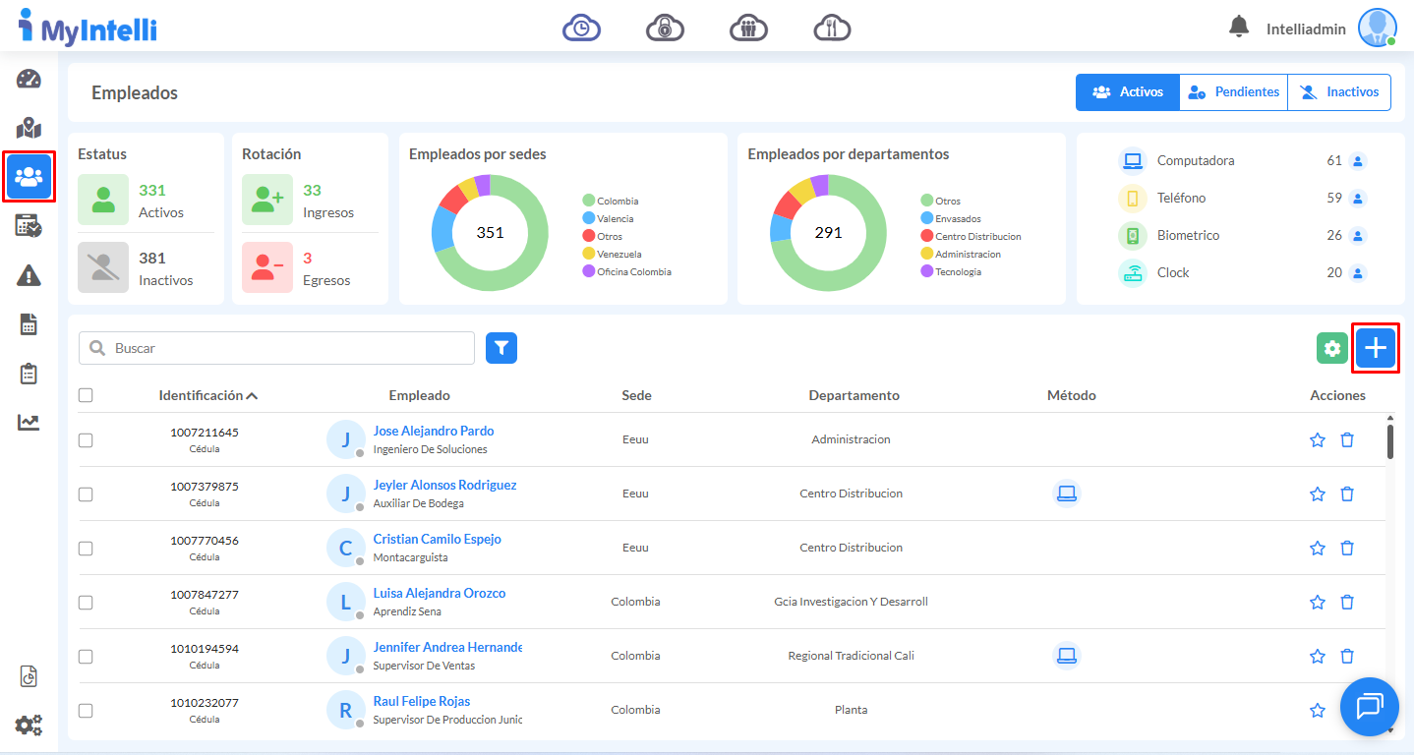Screen dimensions: 1414x755
Task: Click the blue filter funnel button
Action: 501,348
